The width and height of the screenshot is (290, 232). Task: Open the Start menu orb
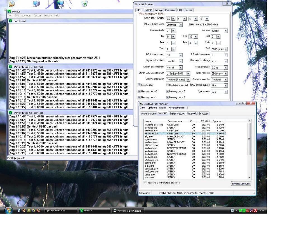8,210
